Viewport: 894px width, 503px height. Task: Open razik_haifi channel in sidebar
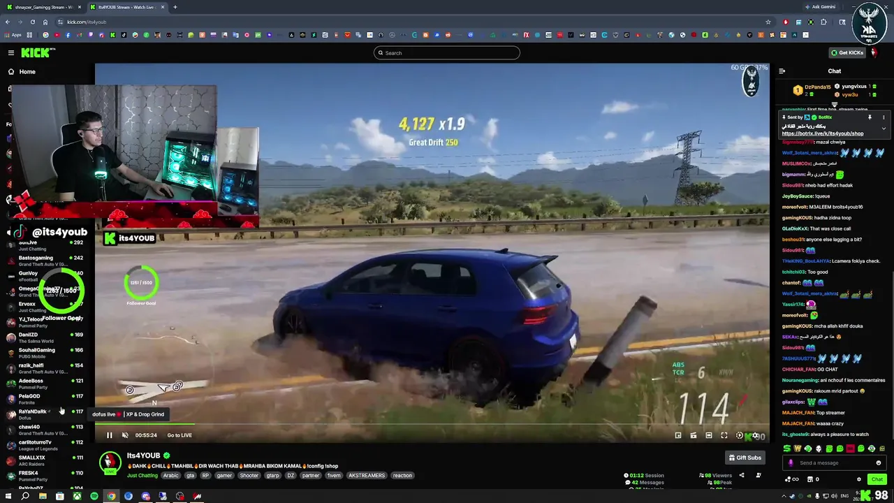[45, 368]
